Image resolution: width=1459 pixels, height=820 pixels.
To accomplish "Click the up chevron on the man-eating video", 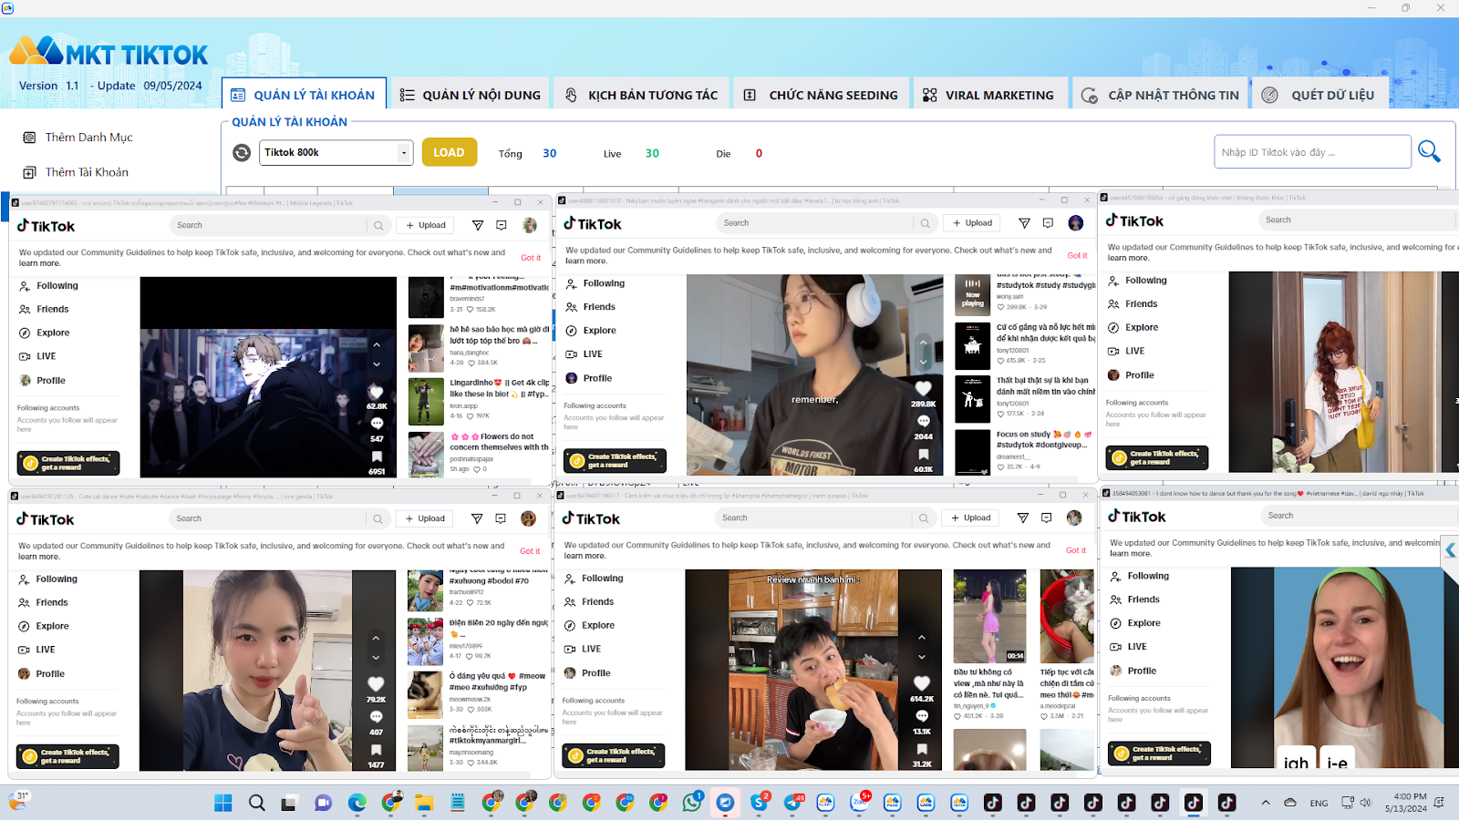I will [922, 637].
